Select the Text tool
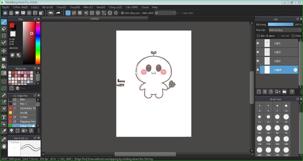Viewport: 303px width, 161px height. (x=4, y=117)
